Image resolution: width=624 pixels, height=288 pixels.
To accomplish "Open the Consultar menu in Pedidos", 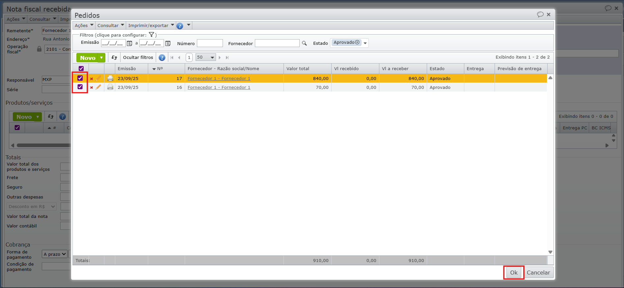I will pyautogui.click(x=111, y=26).
